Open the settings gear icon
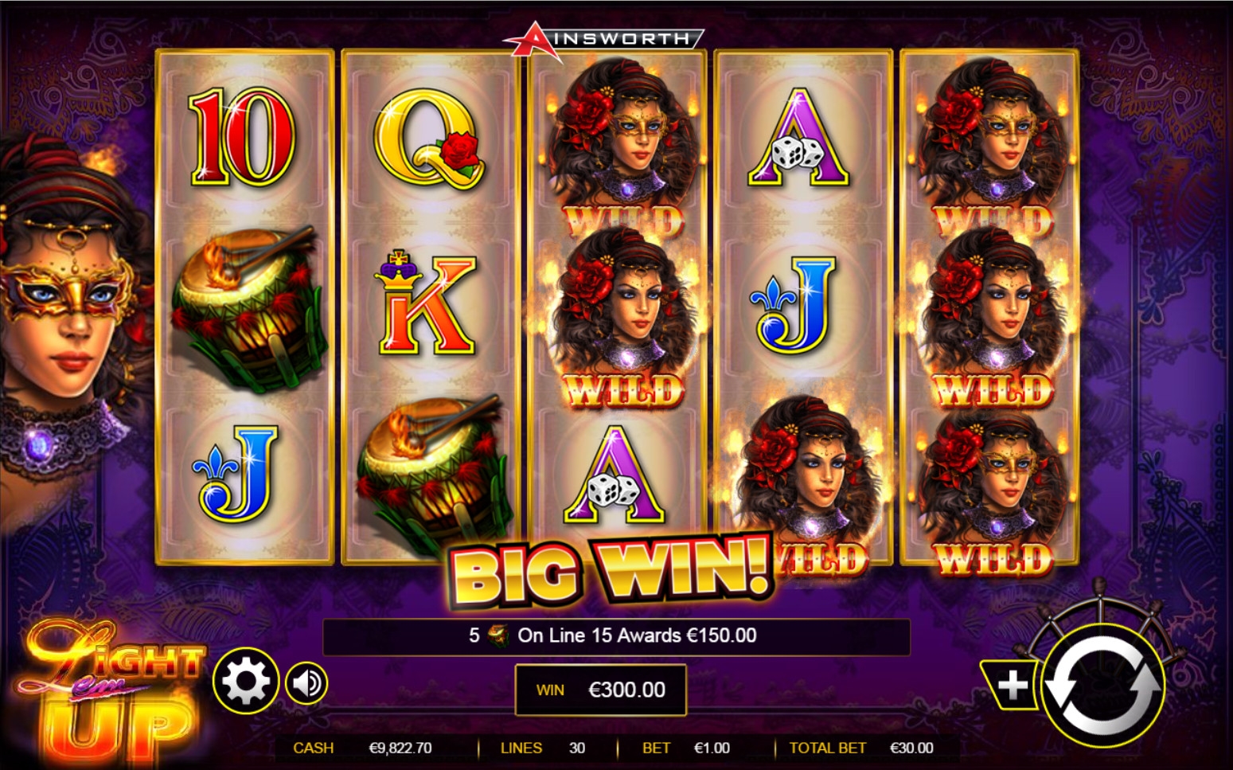Viewport: 1233px width, 770px height. (246, 682)
